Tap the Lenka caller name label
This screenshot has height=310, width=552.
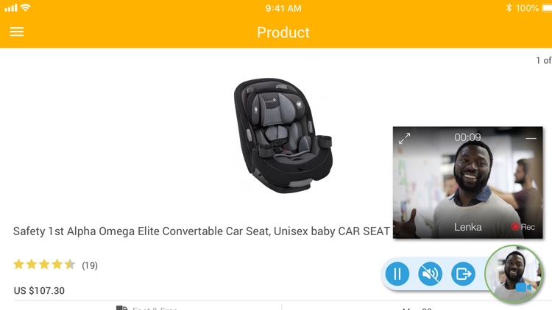468,227
